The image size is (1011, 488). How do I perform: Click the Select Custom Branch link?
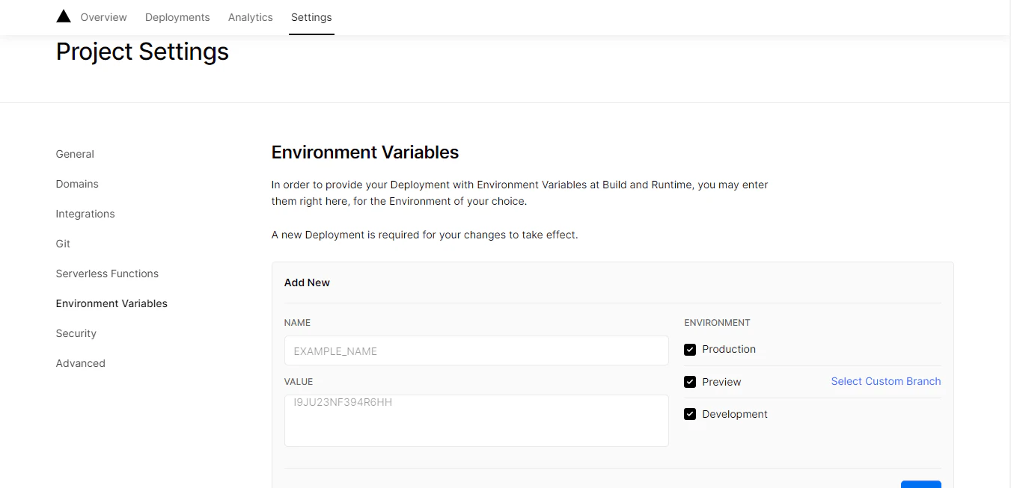[885, 381]
